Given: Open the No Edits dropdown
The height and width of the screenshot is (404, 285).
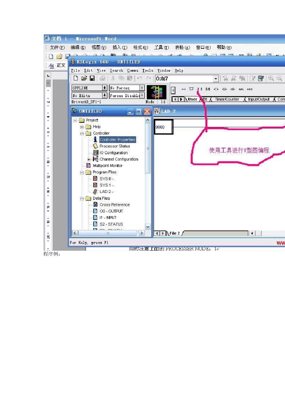Looking at the screenshot, I should click(x=104, y=95).
